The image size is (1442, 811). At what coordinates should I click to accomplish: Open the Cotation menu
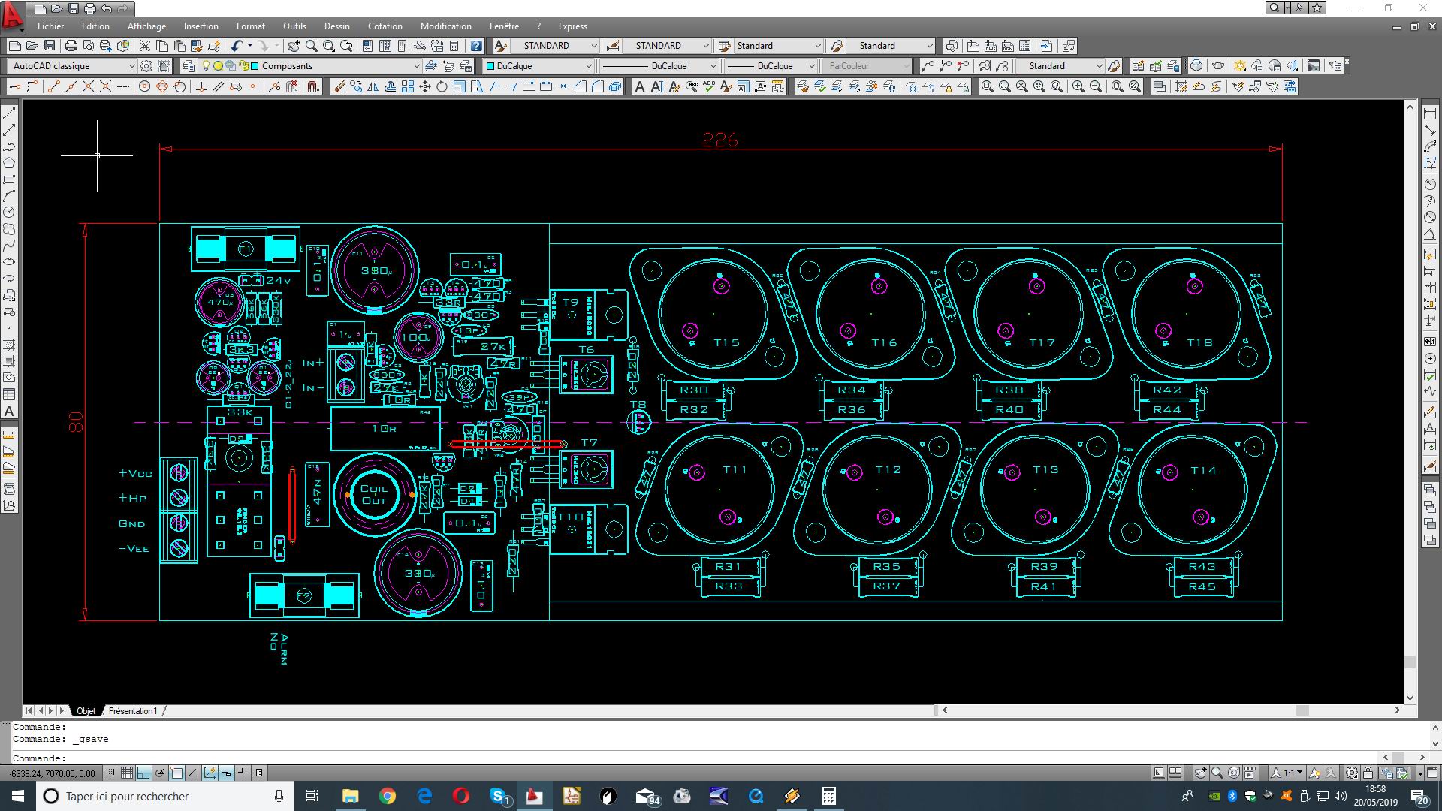point(385,26)
